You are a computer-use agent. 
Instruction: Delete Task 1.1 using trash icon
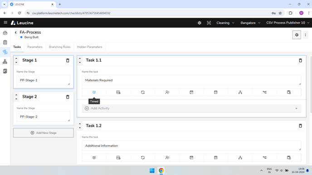(x=301, y=60)
